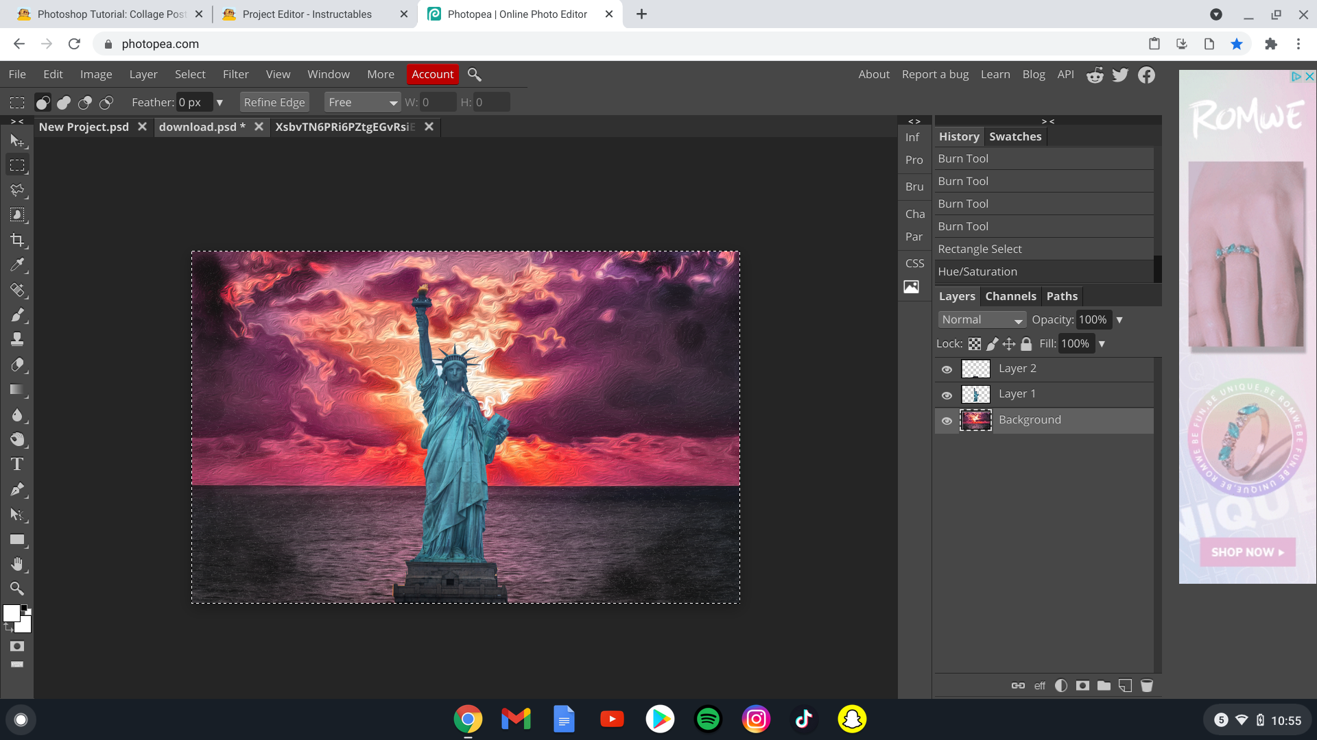Create new folder in Layers panel
This screenshot has height=740, width=1317.
pyautogui.click(x=1104, y=685)
